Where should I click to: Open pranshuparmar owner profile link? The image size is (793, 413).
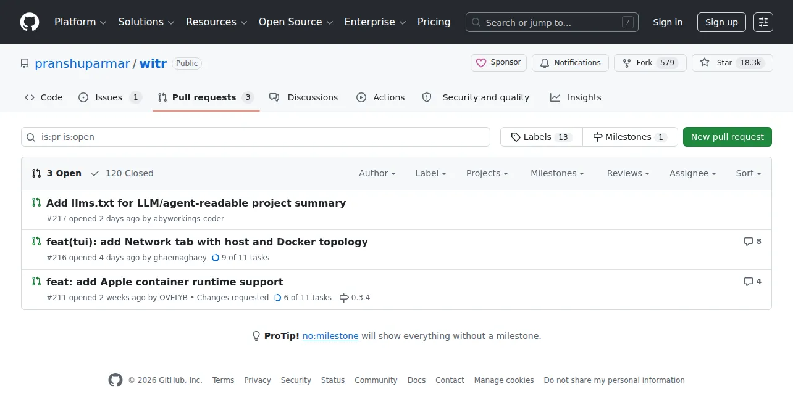click(x=82, y=63)
